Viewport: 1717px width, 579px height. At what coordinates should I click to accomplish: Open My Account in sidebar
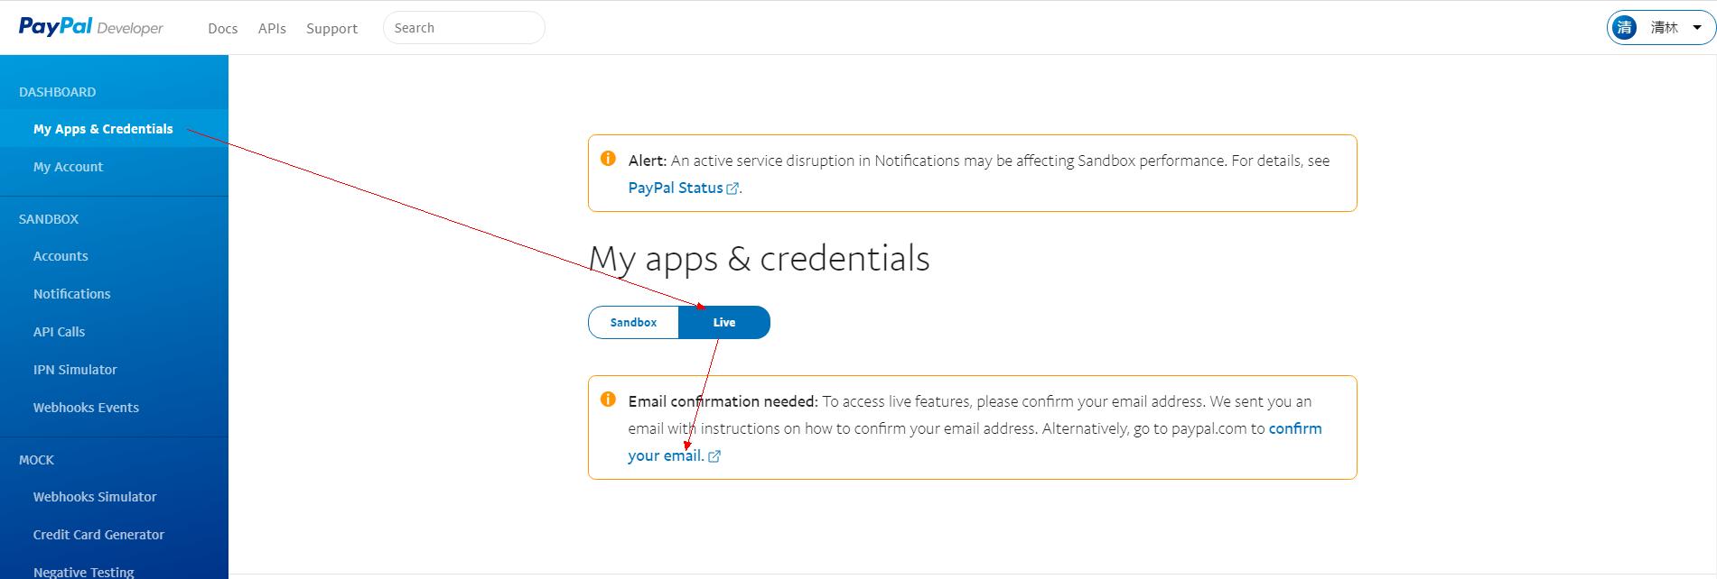coord(68,167)
